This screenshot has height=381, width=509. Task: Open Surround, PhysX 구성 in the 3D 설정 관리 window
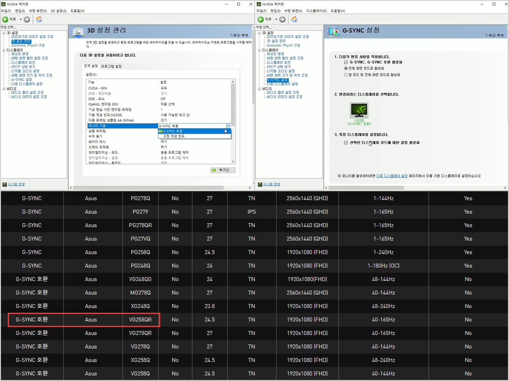tap(28, 45)
